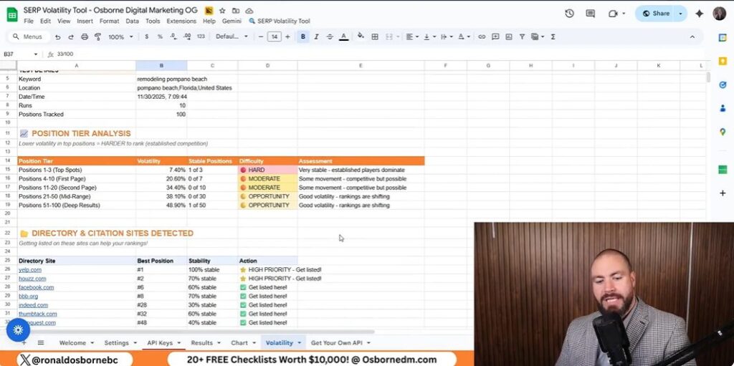Select cell with 7.40% volatility

click(161, 170)
